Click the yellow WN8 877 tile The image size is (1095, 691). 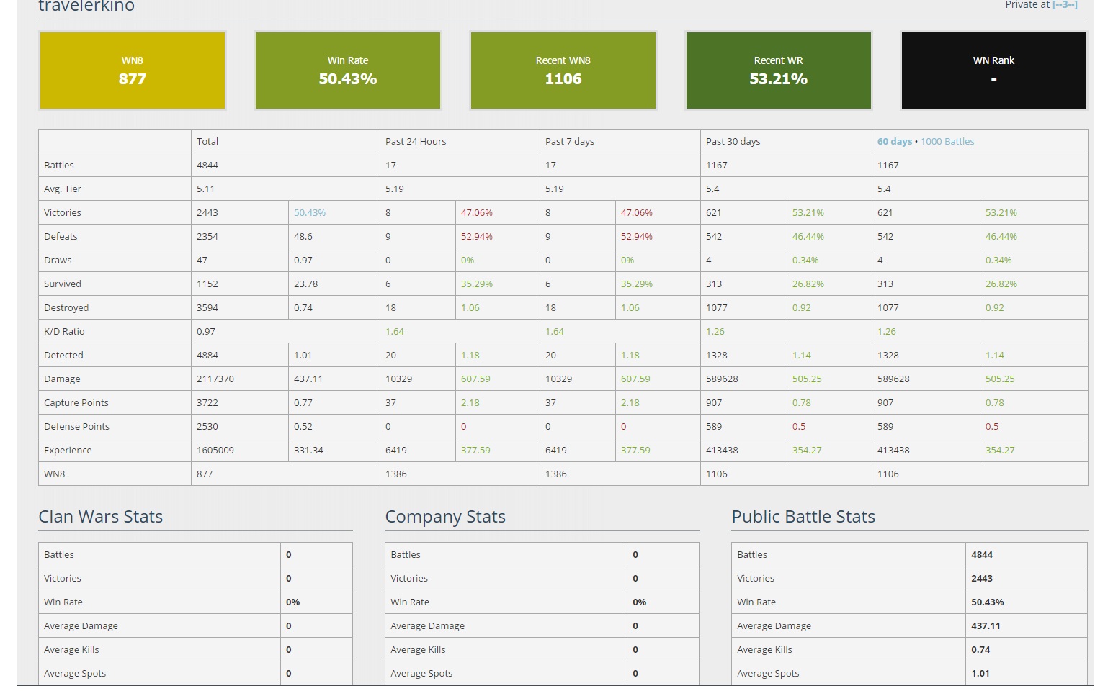click(133, 71)
